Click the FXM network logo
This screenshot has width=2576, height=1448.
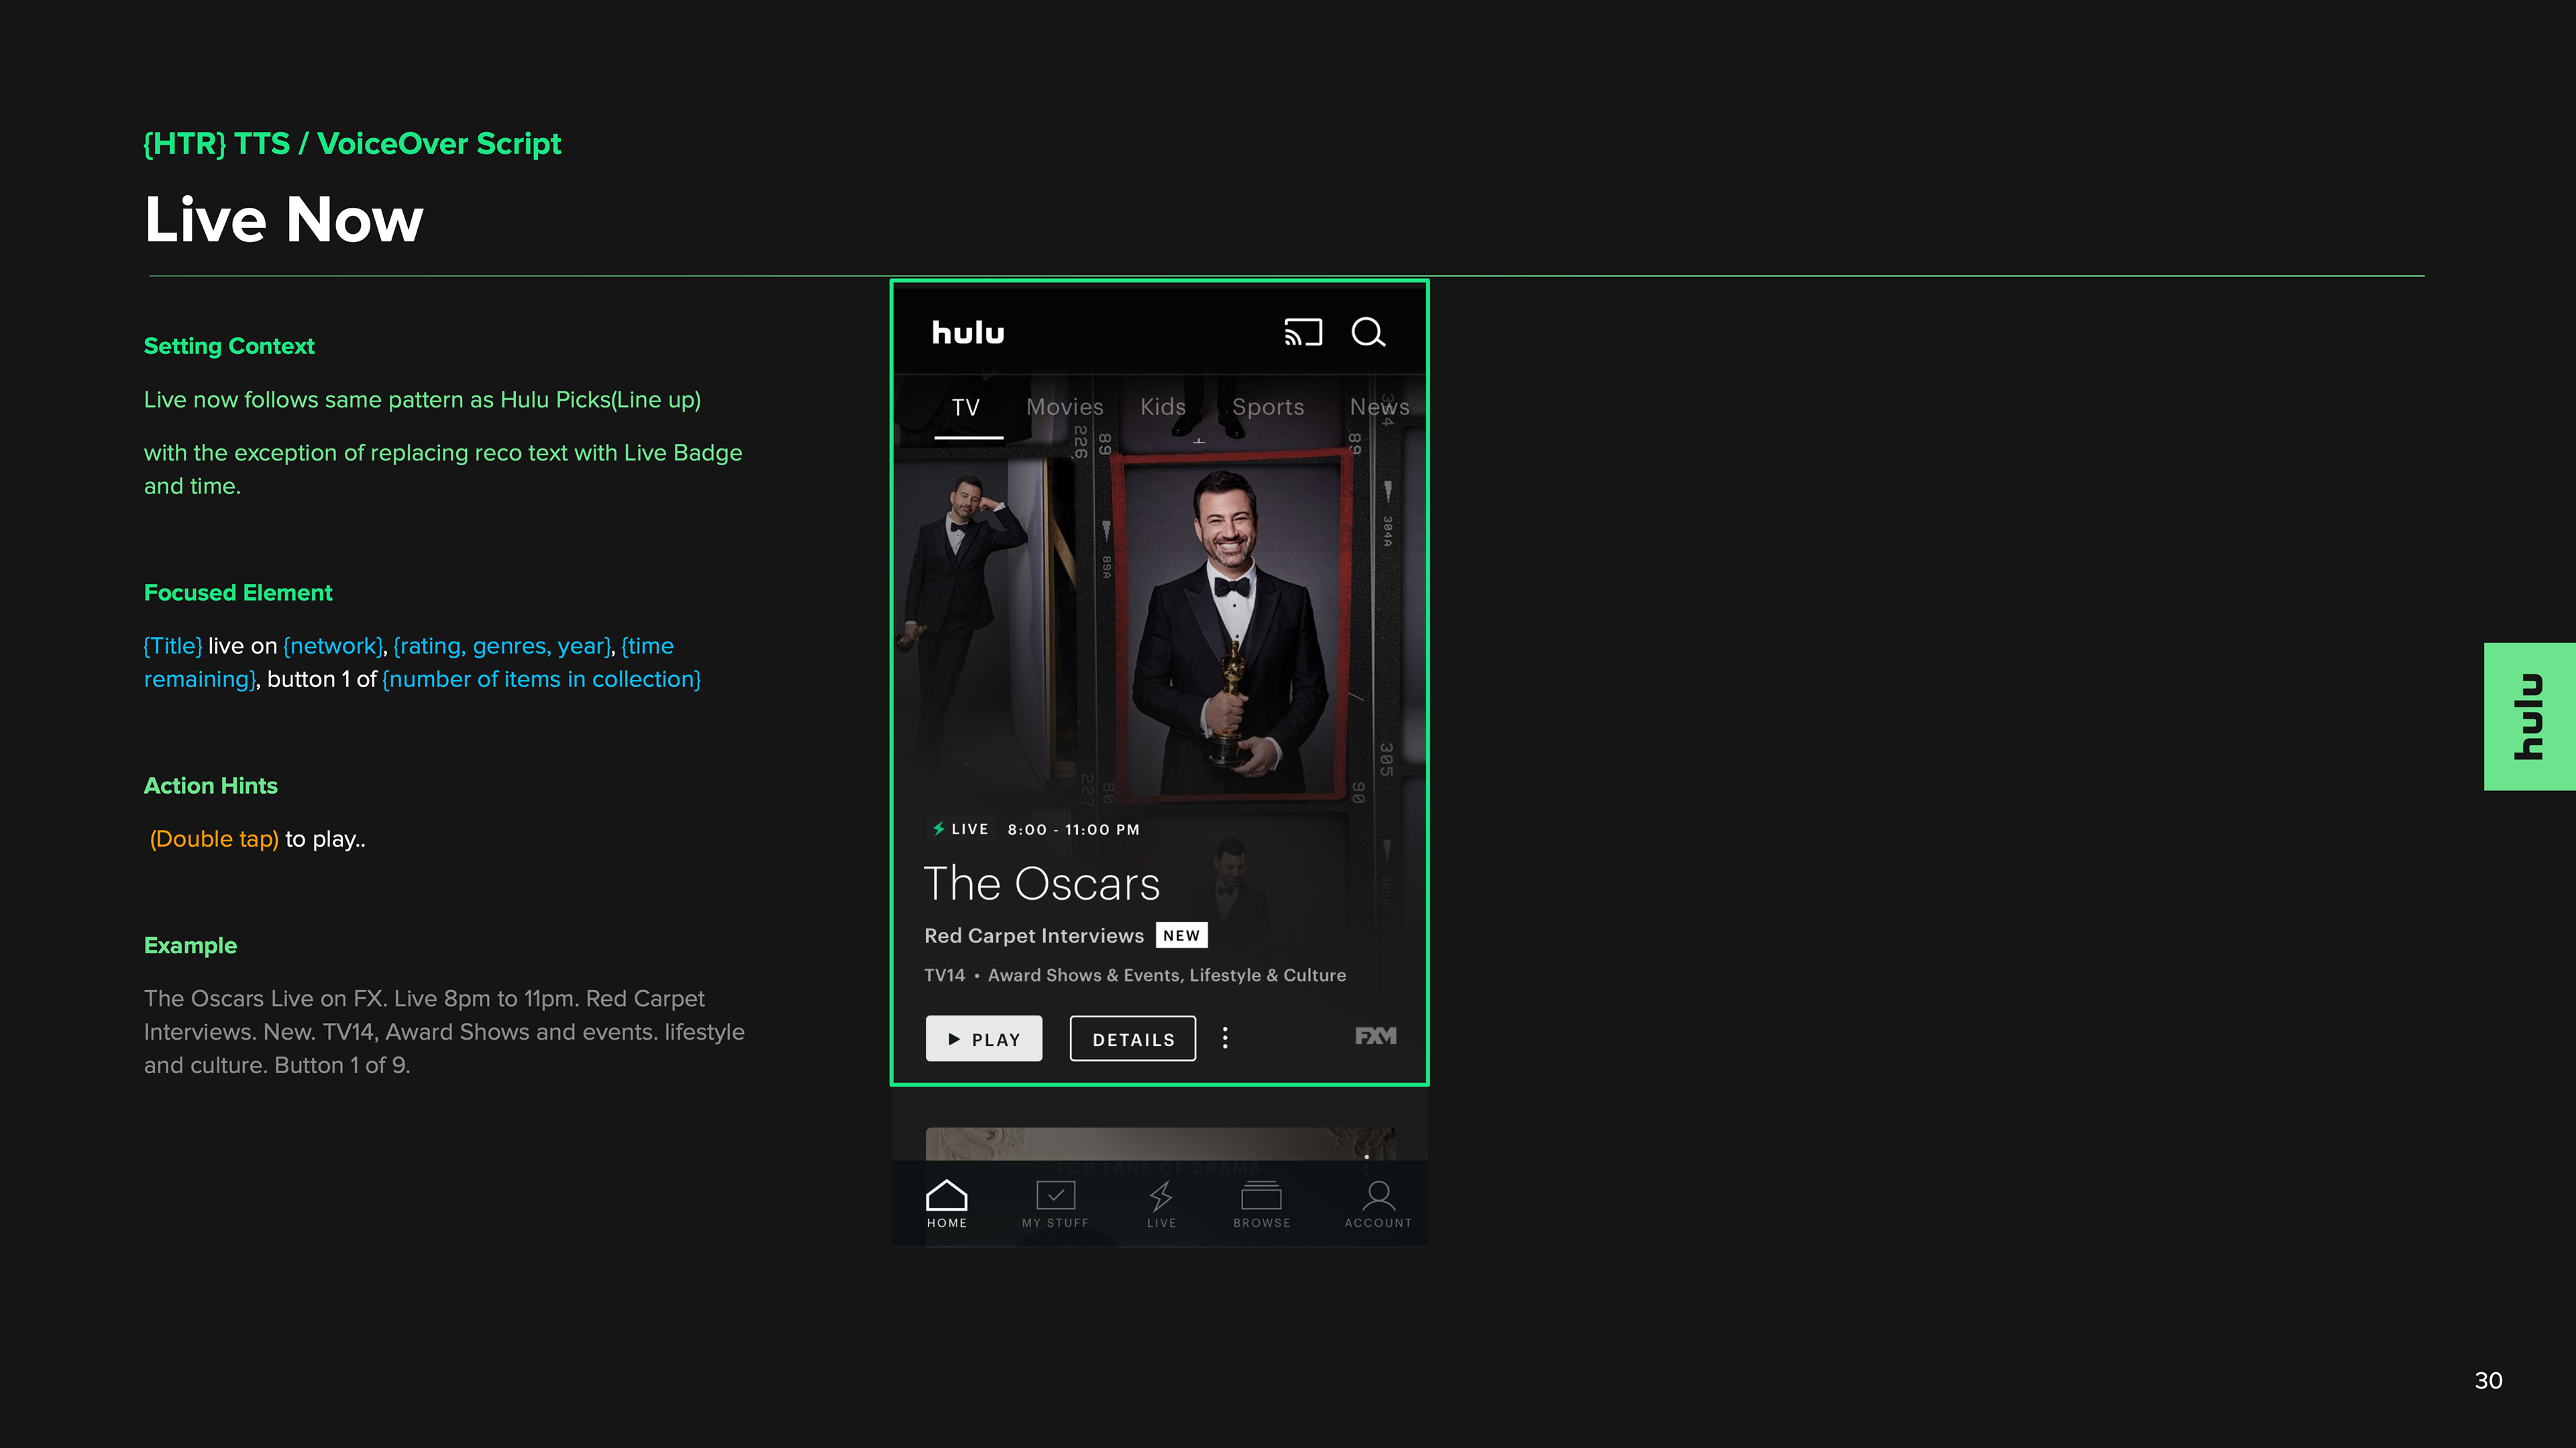1375,1036
